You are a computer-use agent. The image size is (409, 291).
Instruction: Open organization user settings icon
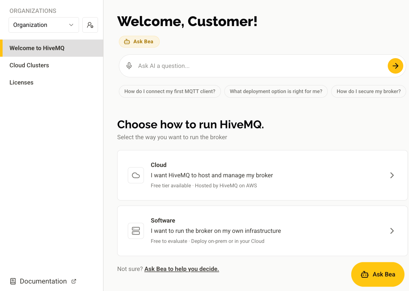pyautogui.click(x=90, y=25)
